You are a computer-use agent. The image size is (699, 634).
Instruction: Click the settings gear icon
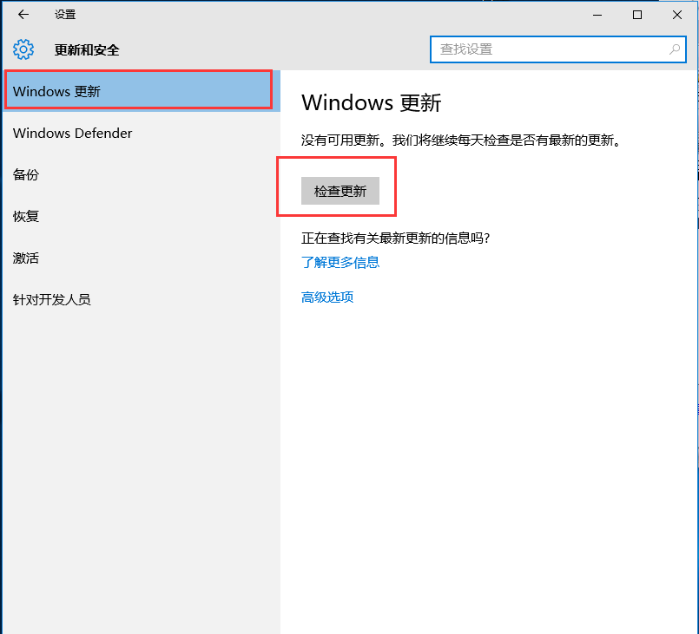(x=23, y=49)
